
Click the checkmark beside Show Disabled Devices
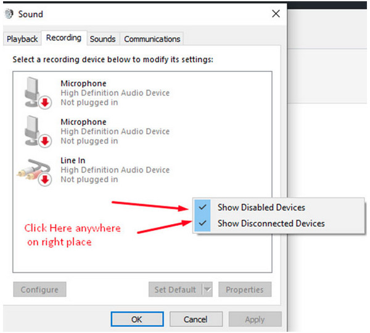tap(202, 207)
